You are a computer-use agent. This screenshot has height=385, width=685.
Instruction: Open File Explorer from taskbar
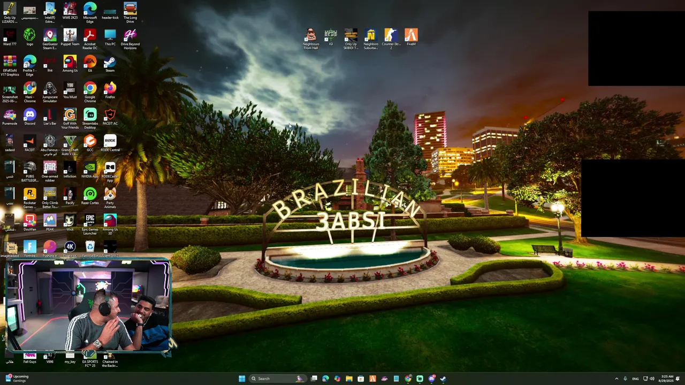(349, 379)
